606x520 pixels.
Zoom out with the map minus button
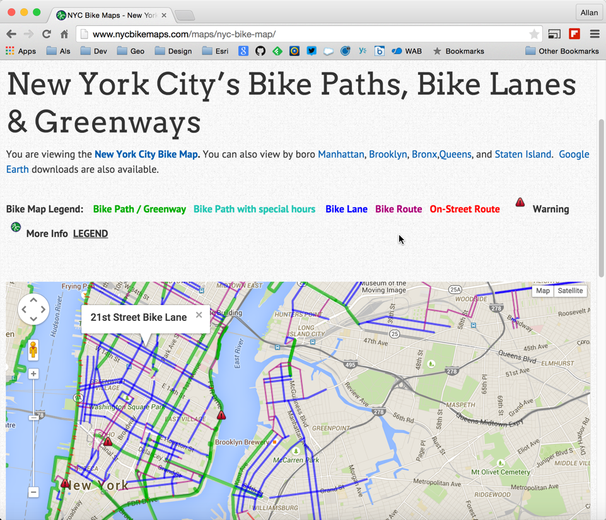pos(33,492)
